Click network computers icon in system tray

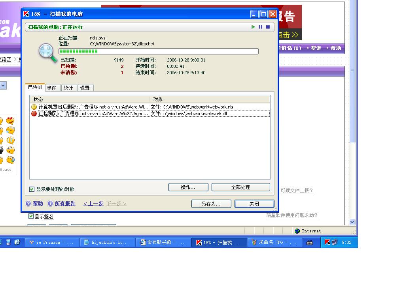[335, 242]
